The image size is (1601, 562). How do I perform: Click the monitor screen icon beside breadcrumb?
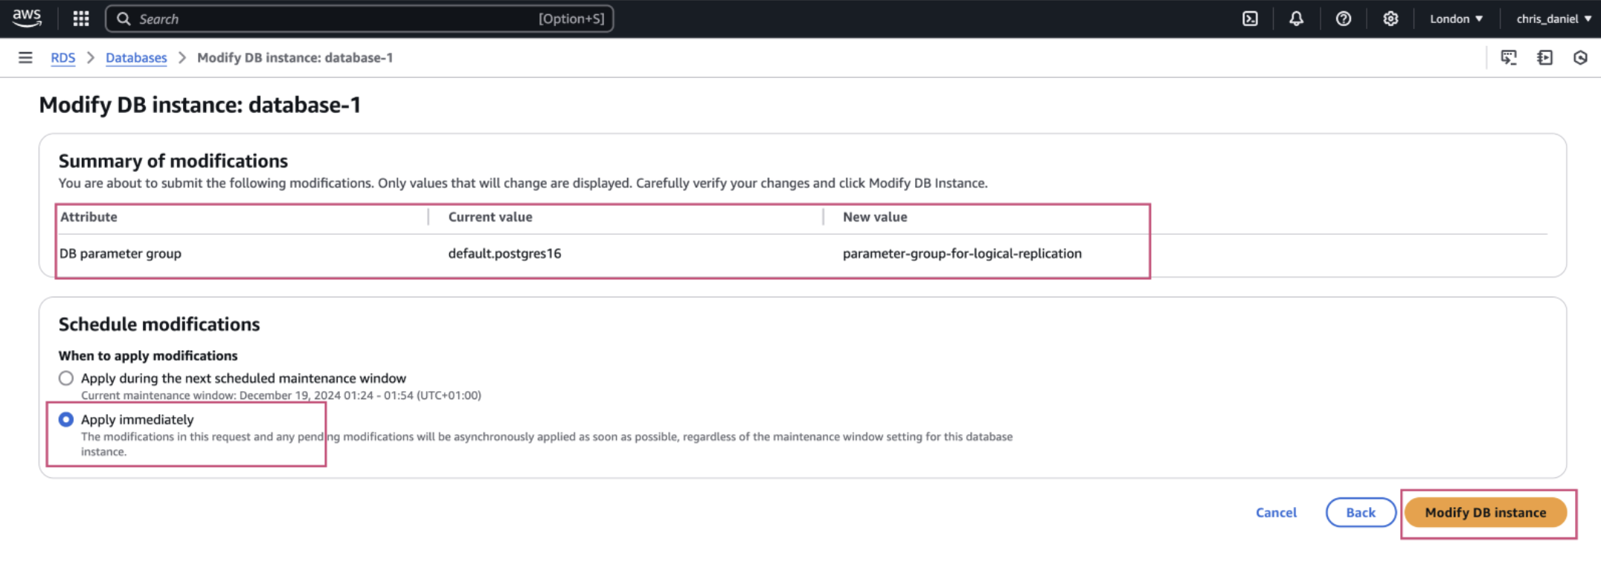pos(1509,57)
